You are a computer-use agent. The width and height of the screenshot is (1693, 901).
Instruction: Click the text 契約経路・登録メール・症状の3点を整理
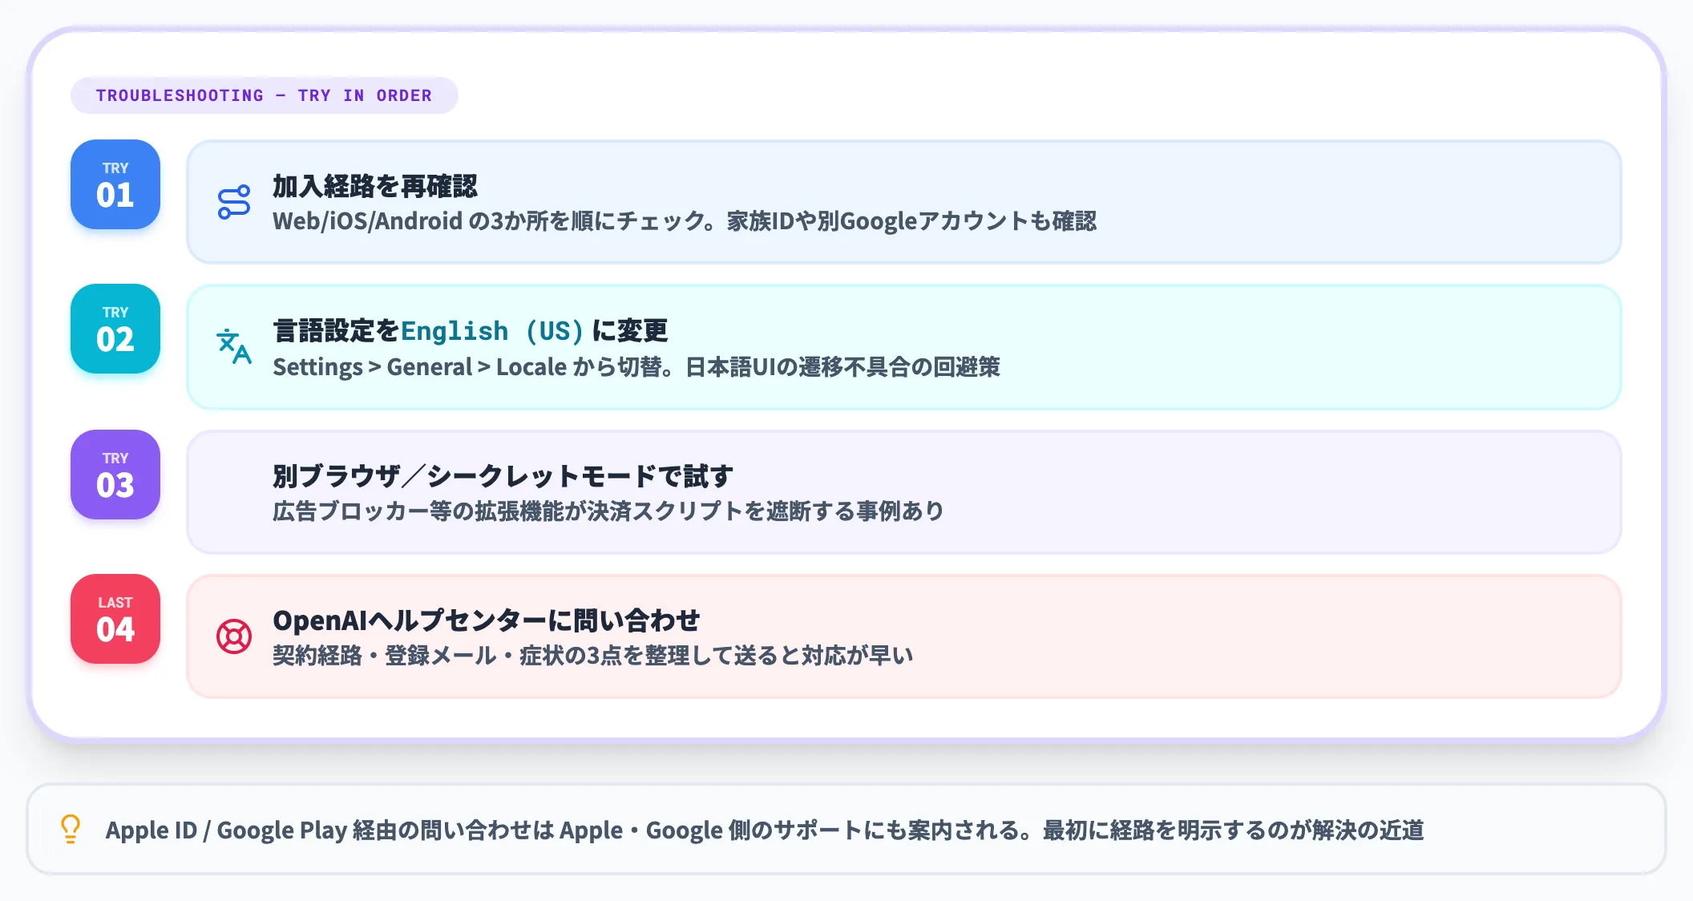coord(481,656)
